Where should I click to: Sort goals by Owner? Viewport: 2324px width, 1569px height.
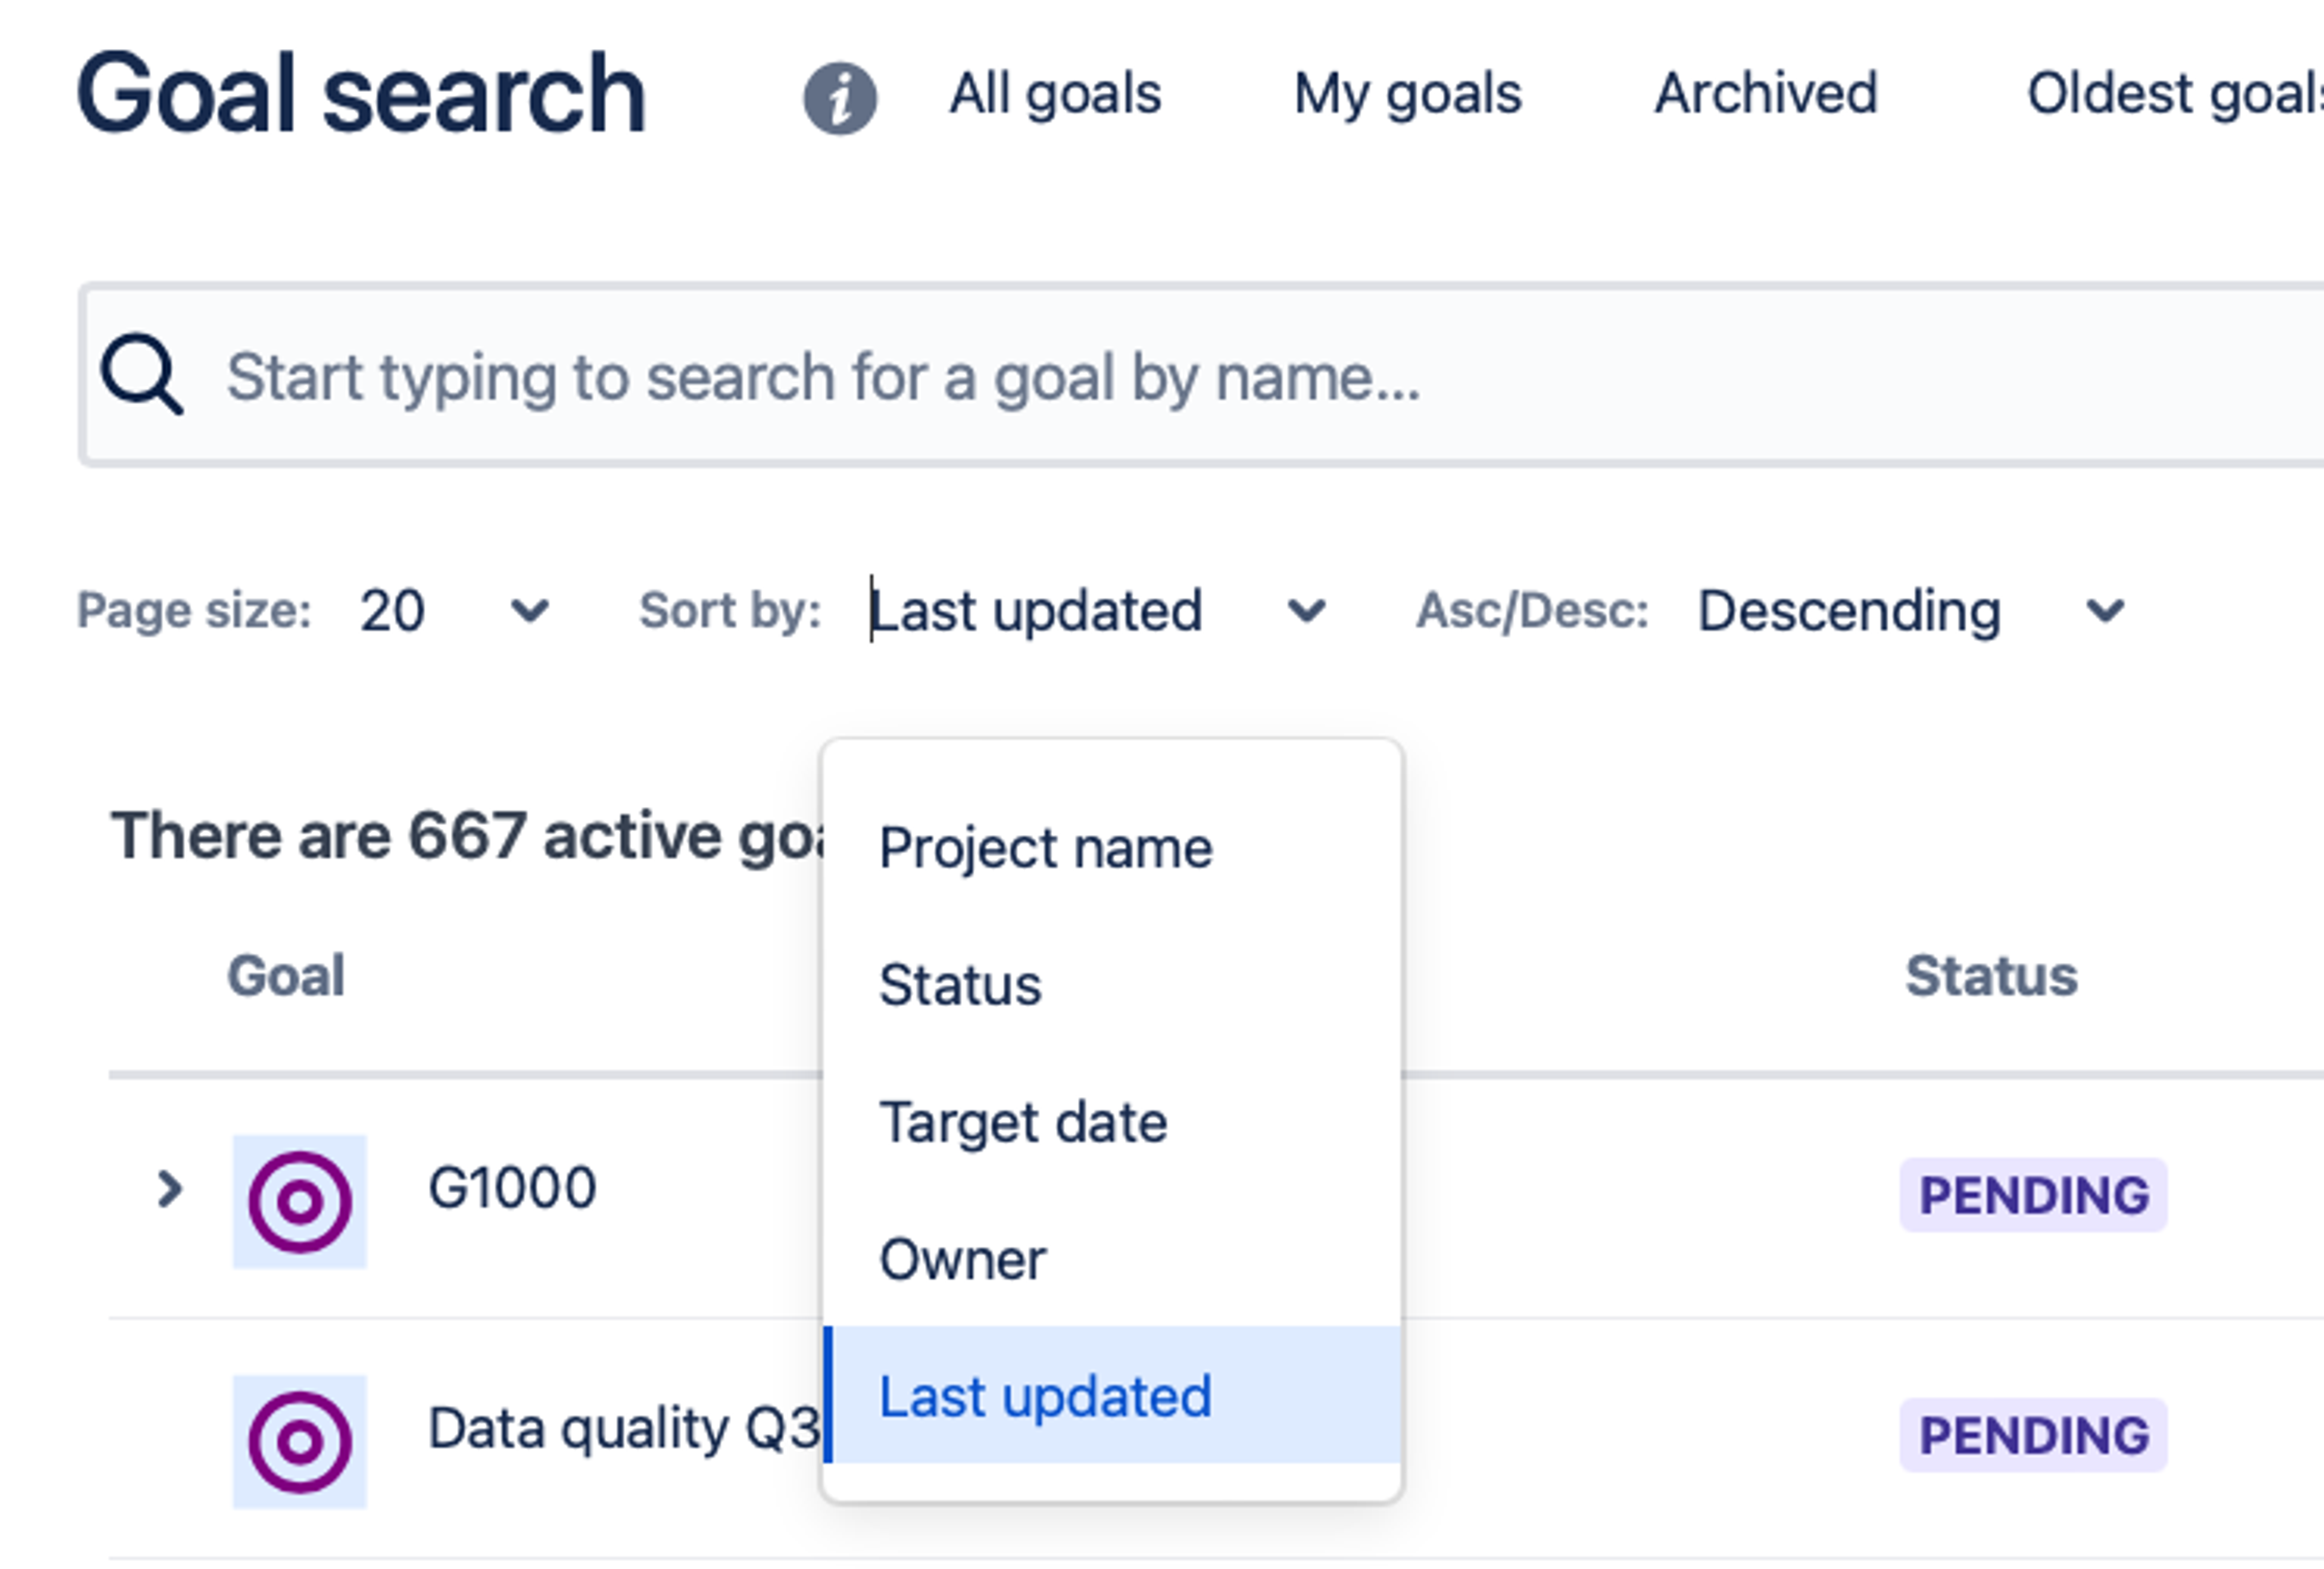[962, 1259]
